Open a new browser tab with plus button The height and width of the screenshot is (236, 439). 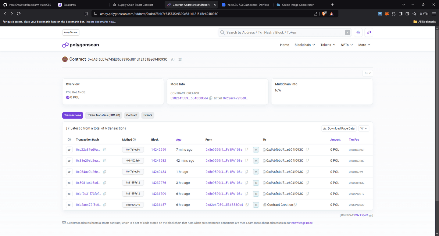pos(332,5)
